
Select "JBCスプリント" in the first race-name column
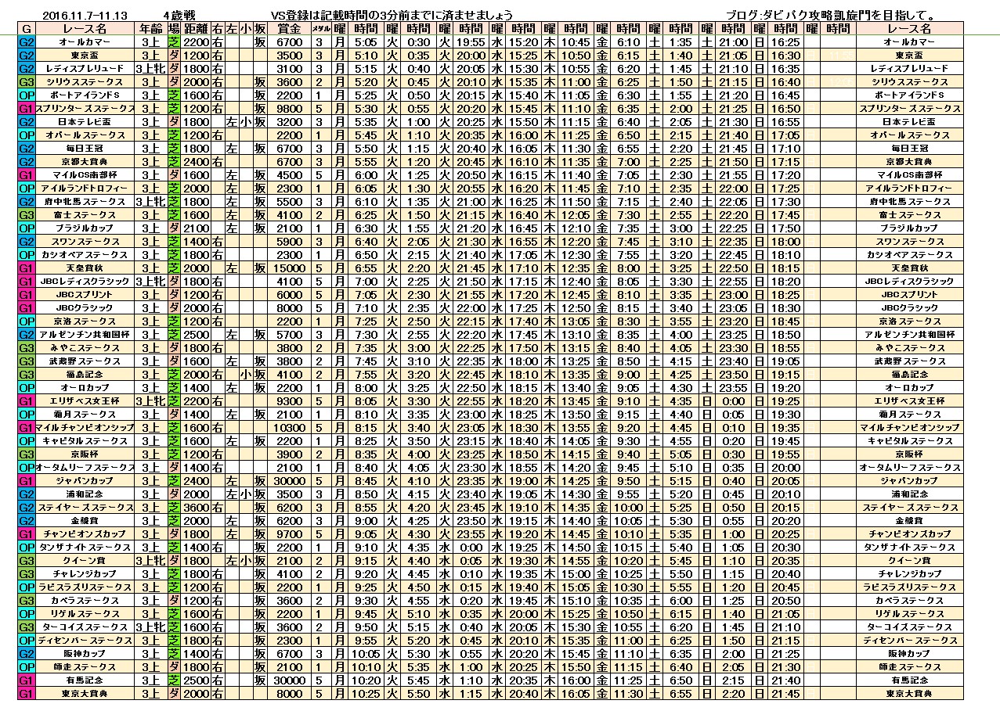coord(85,294)
